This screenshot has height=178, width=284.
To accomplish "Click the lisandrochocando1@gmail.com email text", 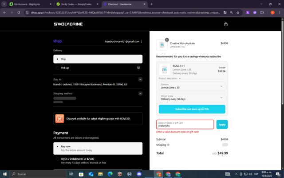I will pos(122,41).
